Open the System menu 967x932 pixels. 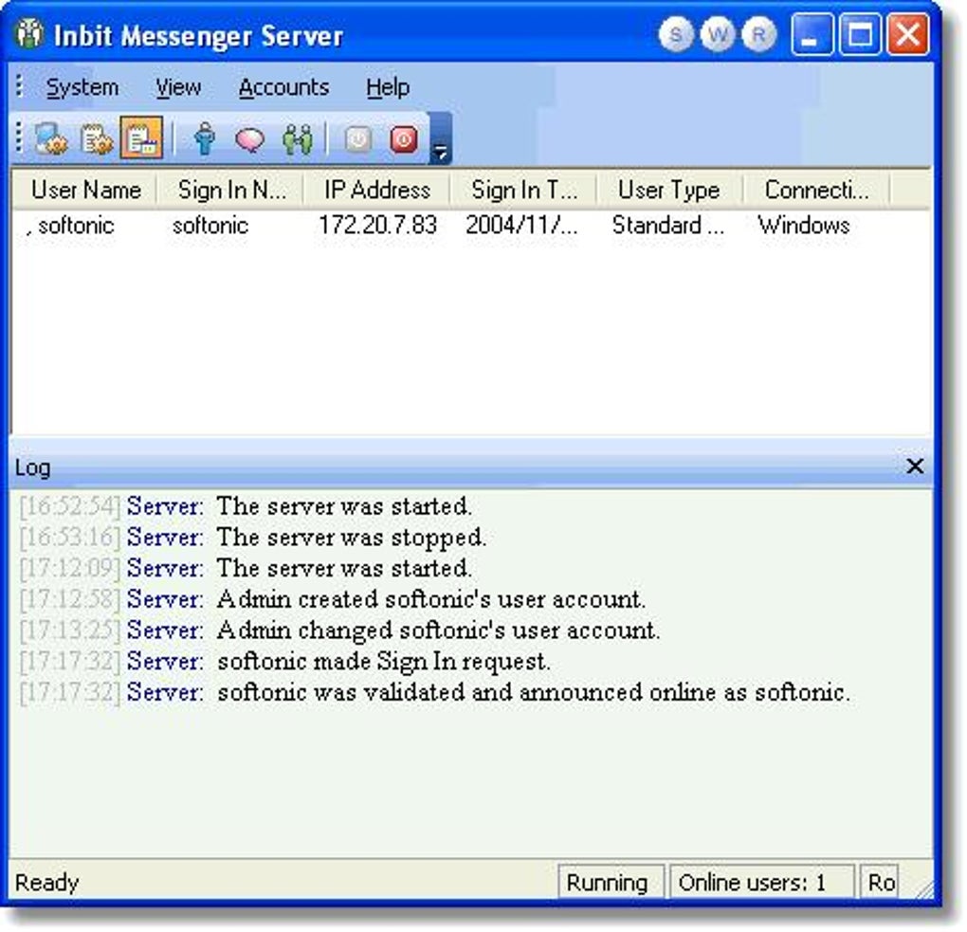click(x=82, y=86)
